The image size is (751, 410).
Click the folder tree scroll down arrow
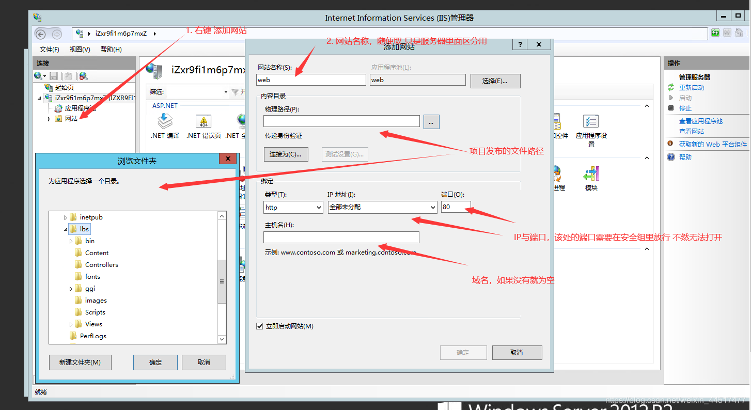[x=222, y=339]
